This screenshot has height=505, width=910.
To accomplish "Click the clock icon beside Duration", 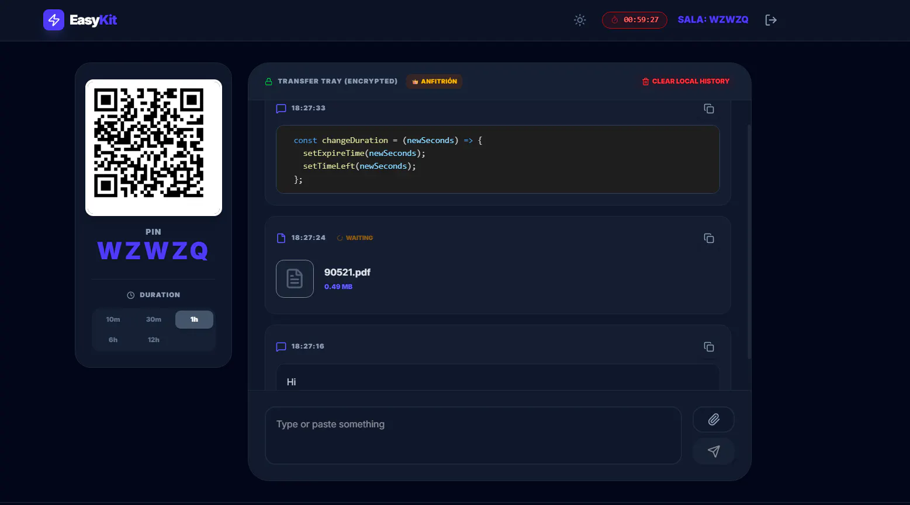I will tap(131, 295).
